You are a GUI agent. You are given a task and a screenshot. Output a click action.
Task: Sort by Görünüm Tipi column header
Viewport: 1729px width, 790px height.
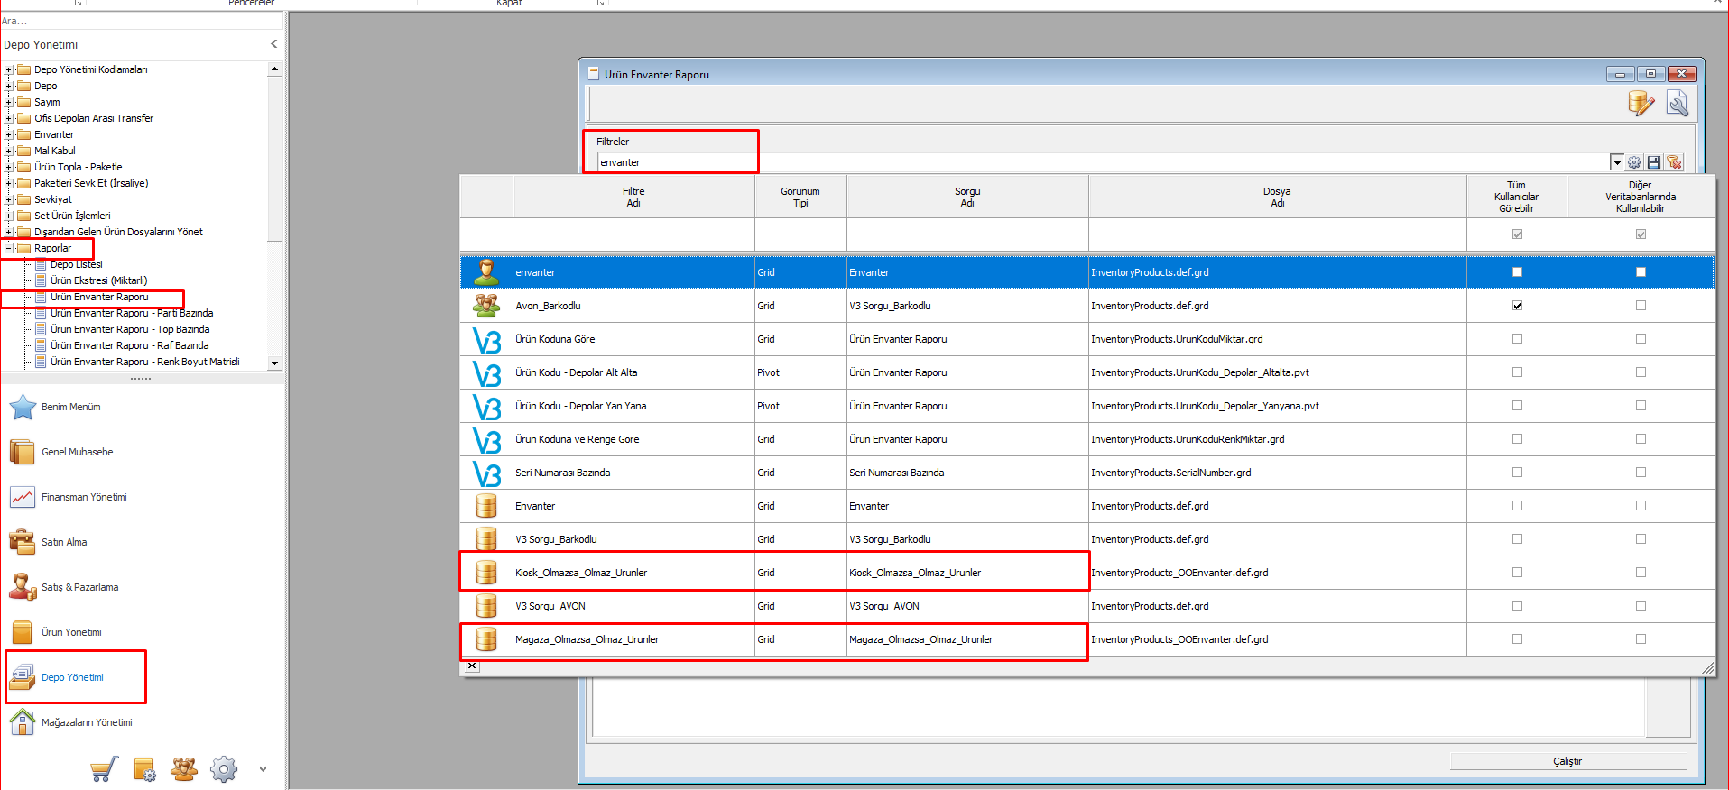[x=800, y=197]
